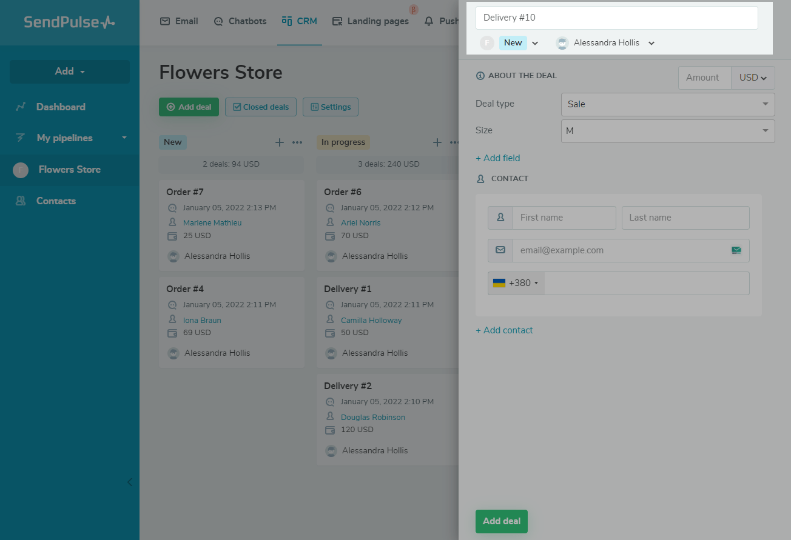This screenshot has height=540, width=791.
Task: Open the three-dots menu of New column
Action: (297, 142)
